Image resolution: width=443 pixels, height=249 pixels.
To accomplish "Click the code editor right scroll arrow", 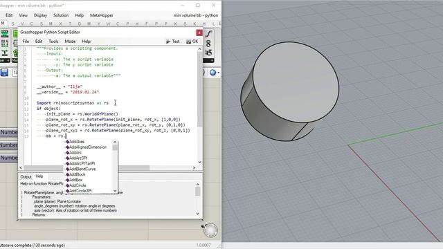I will (x=194, y=167).
